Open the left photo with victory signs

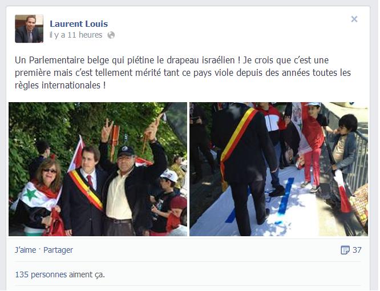coord(98,169)
